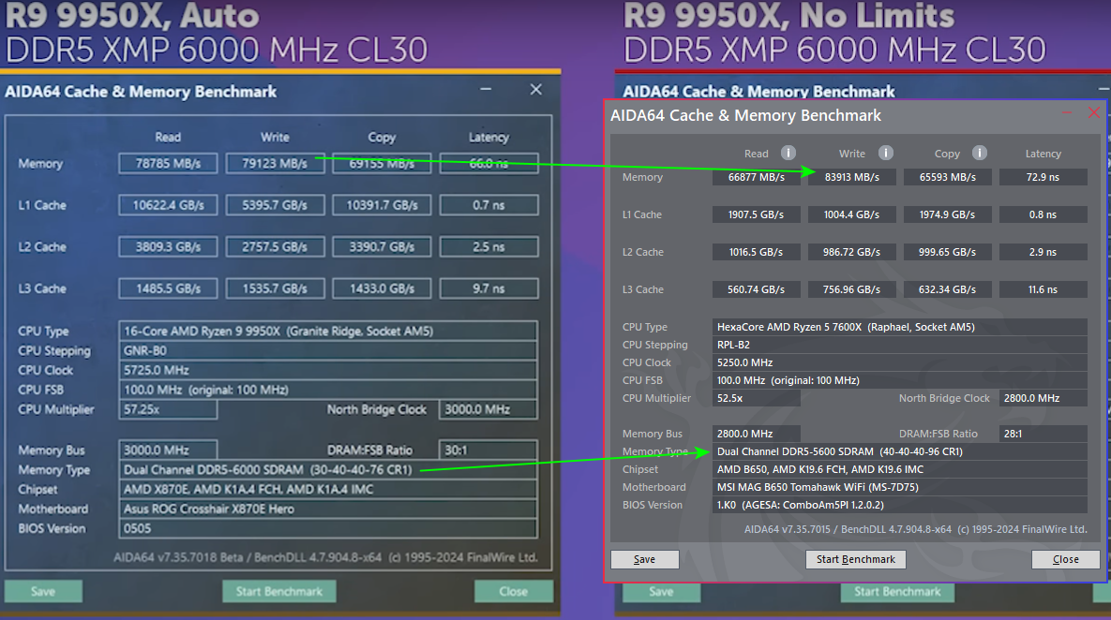The height and width of the screenshot is (620, 1111).
Task: Select L3 cache write 1535.7 GB/s
Action: coord(275,288)
